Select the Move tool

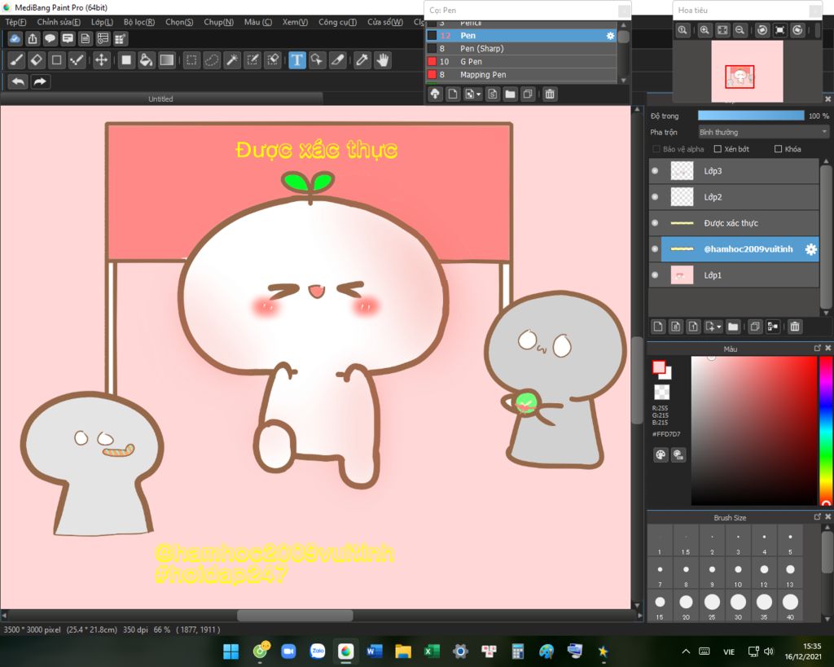tap(101, 60)
